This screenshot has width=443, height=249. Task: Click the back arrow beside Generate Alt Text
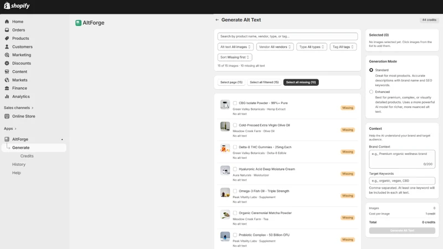[217, 20]
